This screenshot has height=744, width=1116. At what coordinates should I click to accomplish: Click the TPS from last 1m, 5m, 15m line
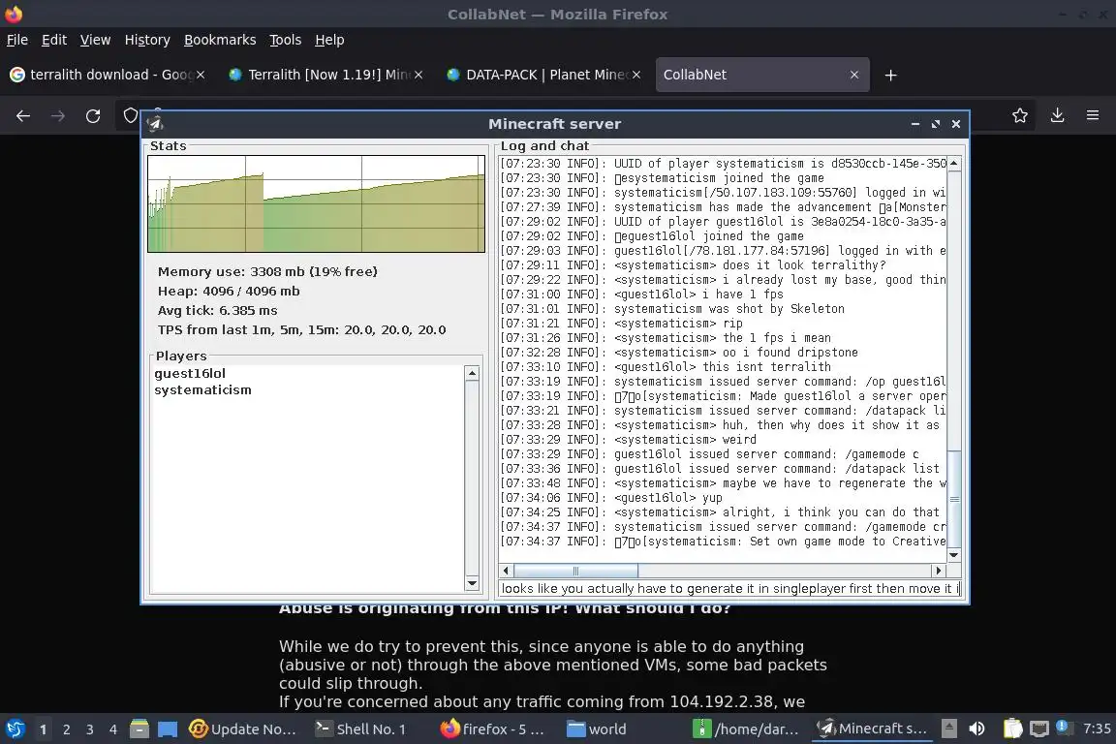tap(302, 329)
